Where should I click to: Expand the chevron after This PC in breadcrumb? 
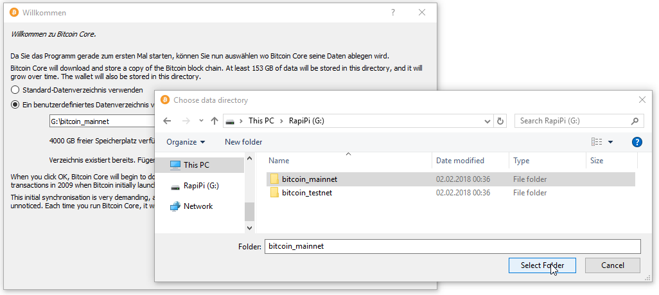(x=281, y=121)
